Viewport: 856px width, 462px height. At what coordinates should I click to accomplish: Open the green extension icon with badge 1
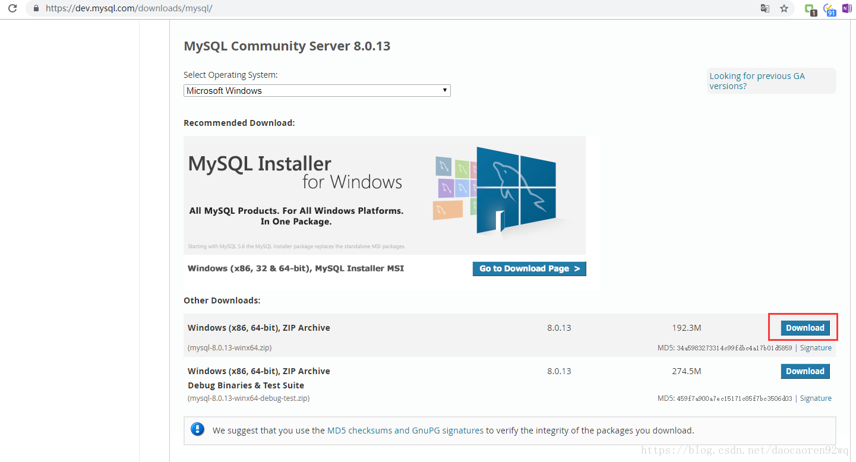[809, 9]
